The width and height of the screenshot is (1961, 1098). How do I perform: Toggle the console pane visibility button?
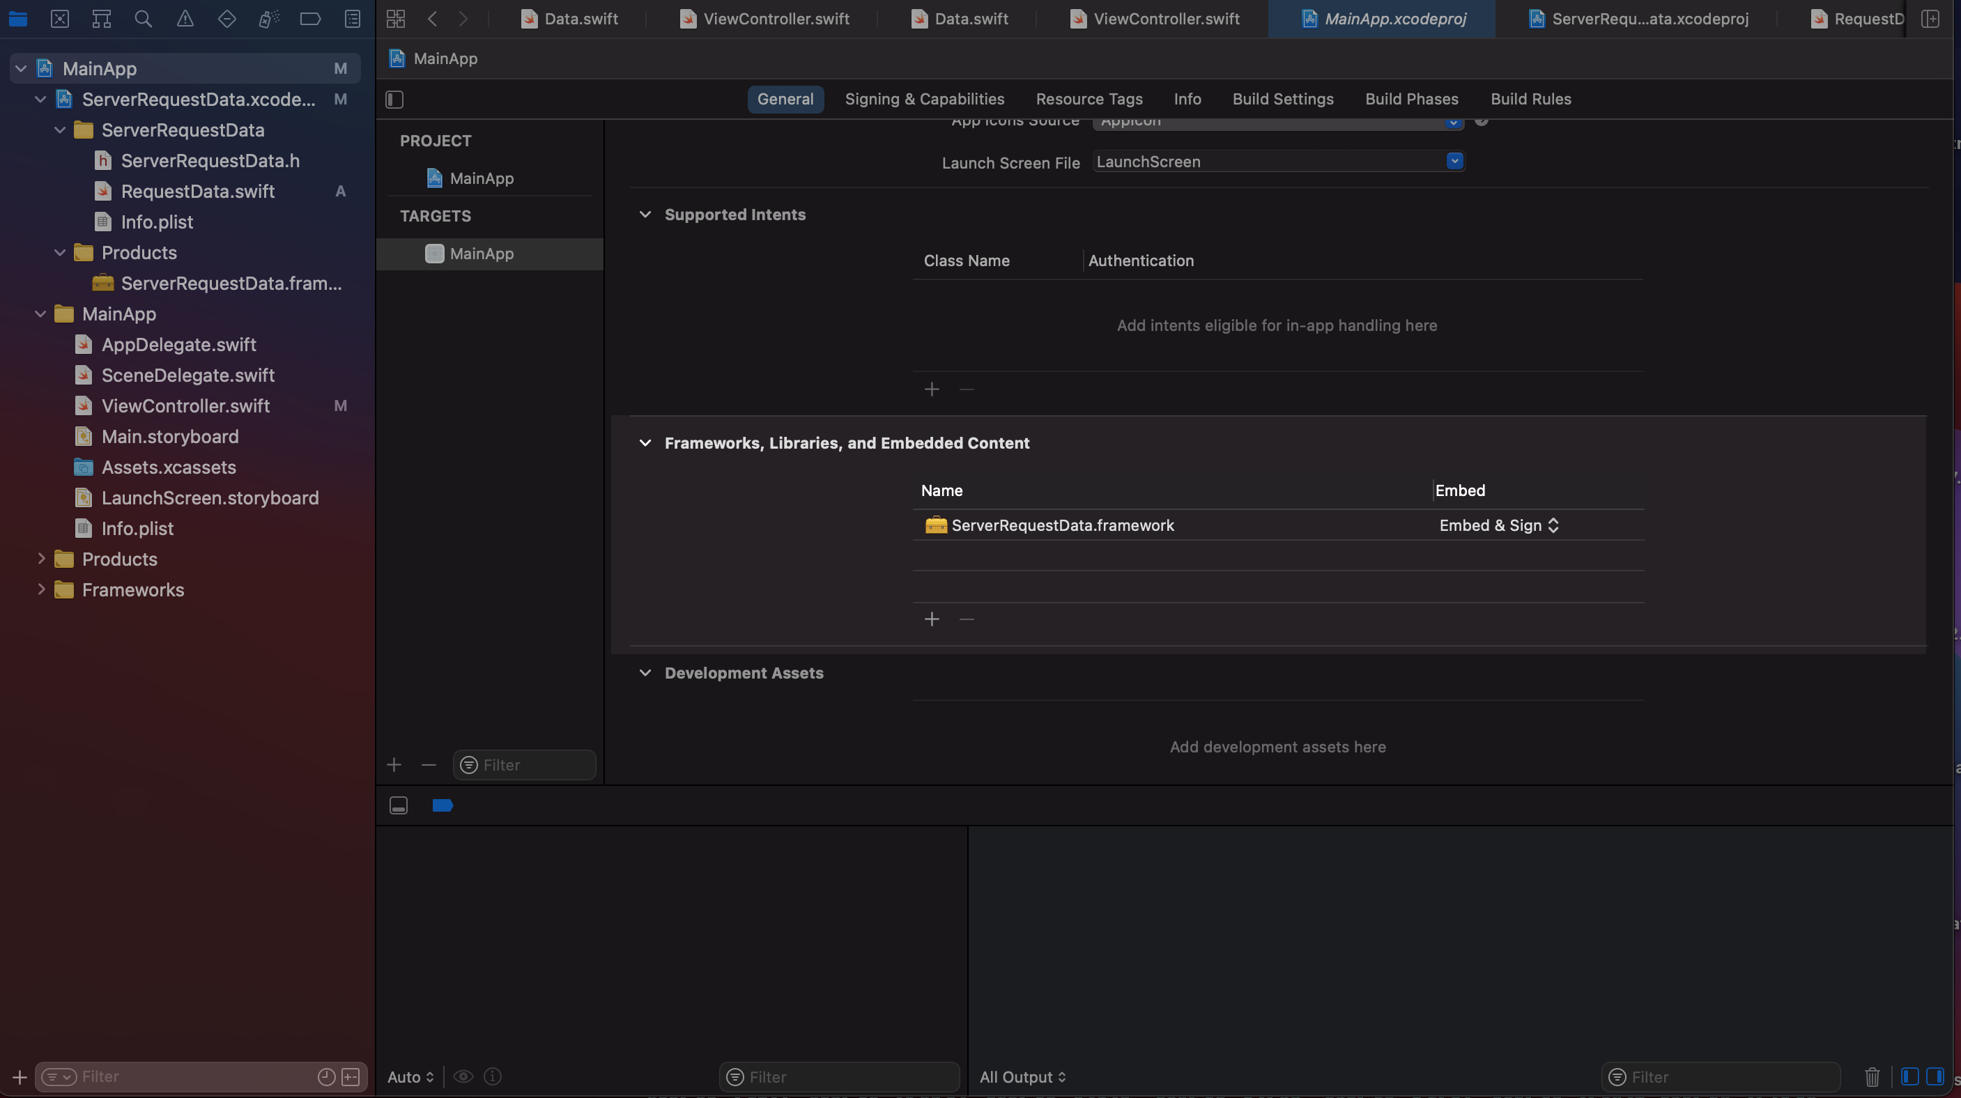coord(1935,1076)
